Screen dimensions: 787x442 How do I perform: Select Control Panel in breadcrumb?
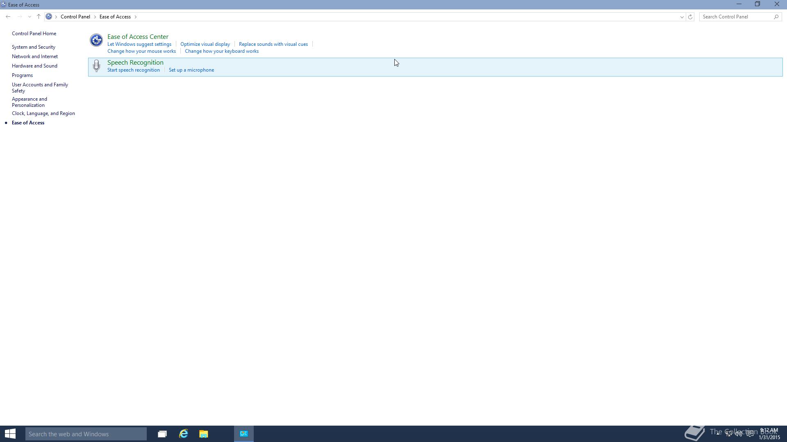pos(75,17)
